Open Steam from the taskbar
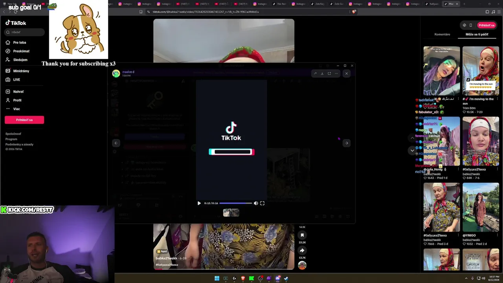503x283 pixels. (286, 279)
